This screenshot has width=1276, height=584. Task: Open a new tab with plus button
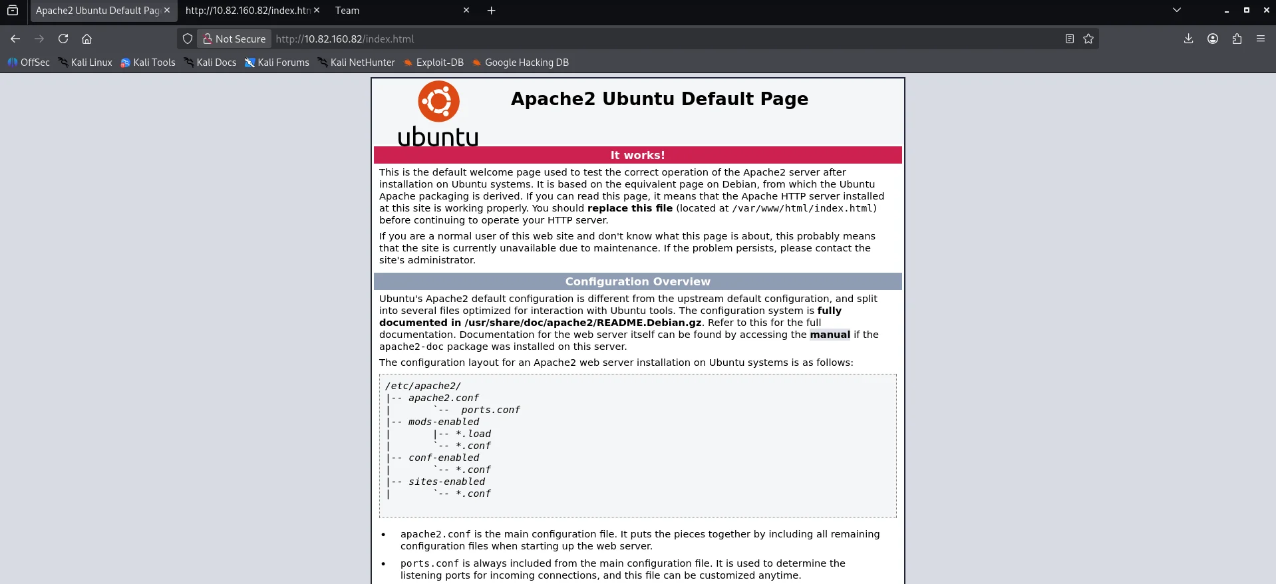[x=491, y=11]
